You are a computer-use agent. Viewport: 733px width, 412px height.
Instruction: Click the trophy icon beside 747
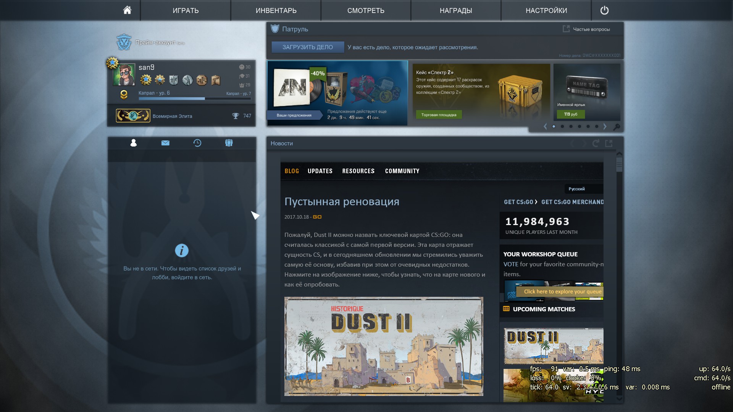tap(236, 116)
